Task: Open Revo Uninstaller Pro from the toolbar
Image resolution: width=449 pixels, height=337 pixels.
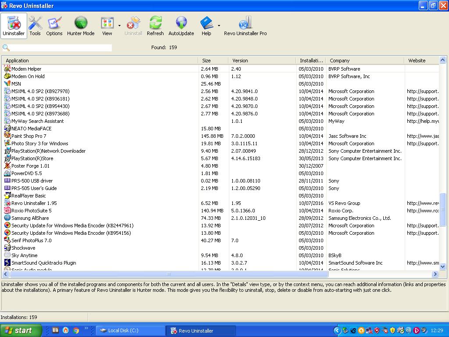Action: (x=246, y=26)
